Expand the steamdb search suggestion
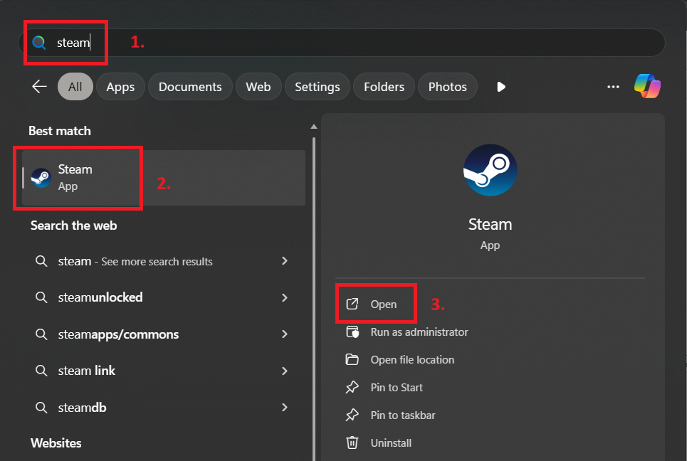687x461 pixels. click(284, 407)
